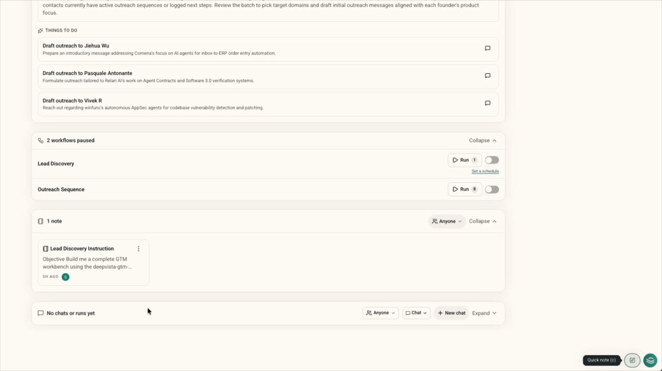
Task: Click the Quick note (c) tooltip label
Action: pos(601,360)
